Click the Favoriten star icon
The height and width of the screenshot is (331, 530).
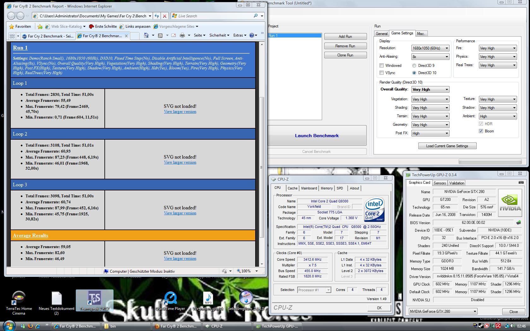(x=12, y=26)
